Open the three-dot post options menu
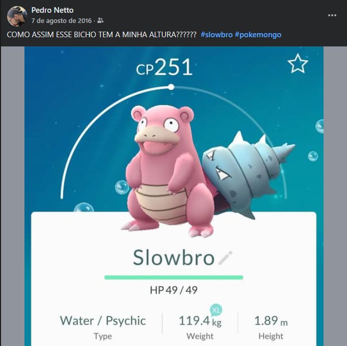 coord(332,15)
